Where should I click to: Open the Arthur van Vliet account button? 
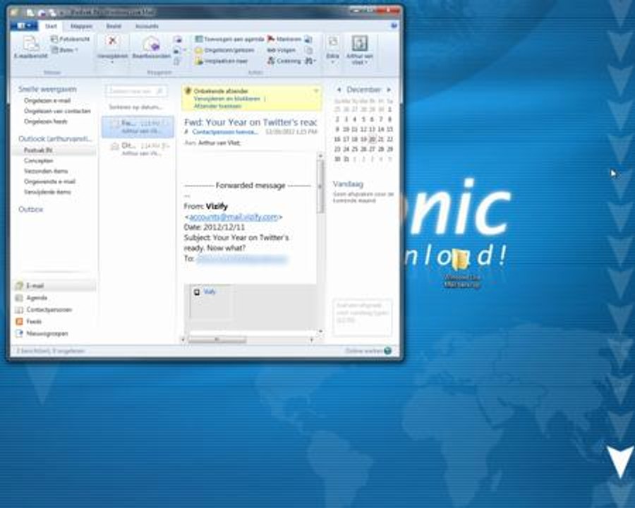(x=359, y=50)
